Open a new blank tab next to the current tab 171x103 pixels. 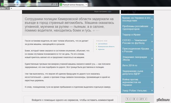click(x=90, y=5)
